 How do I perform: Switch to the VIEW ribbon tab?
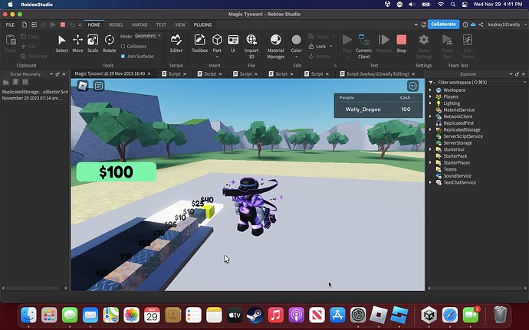(180, 25)
